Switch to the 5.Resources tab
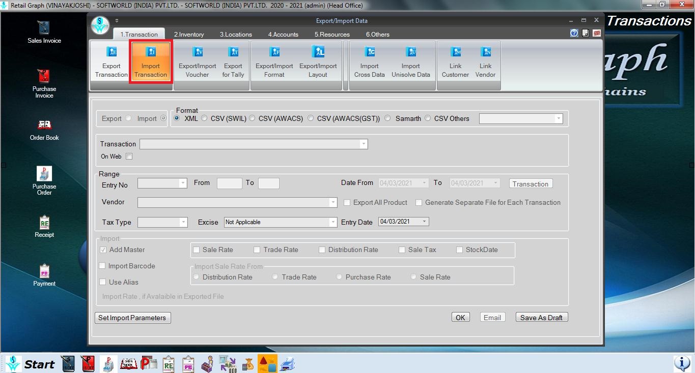The height and width of the screenshot is (373, 695). point(332,34)
